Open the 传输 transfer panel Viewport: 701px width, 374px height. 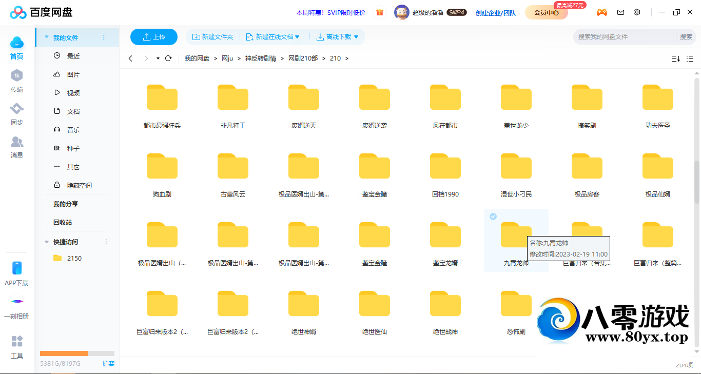tap(17, 82)
